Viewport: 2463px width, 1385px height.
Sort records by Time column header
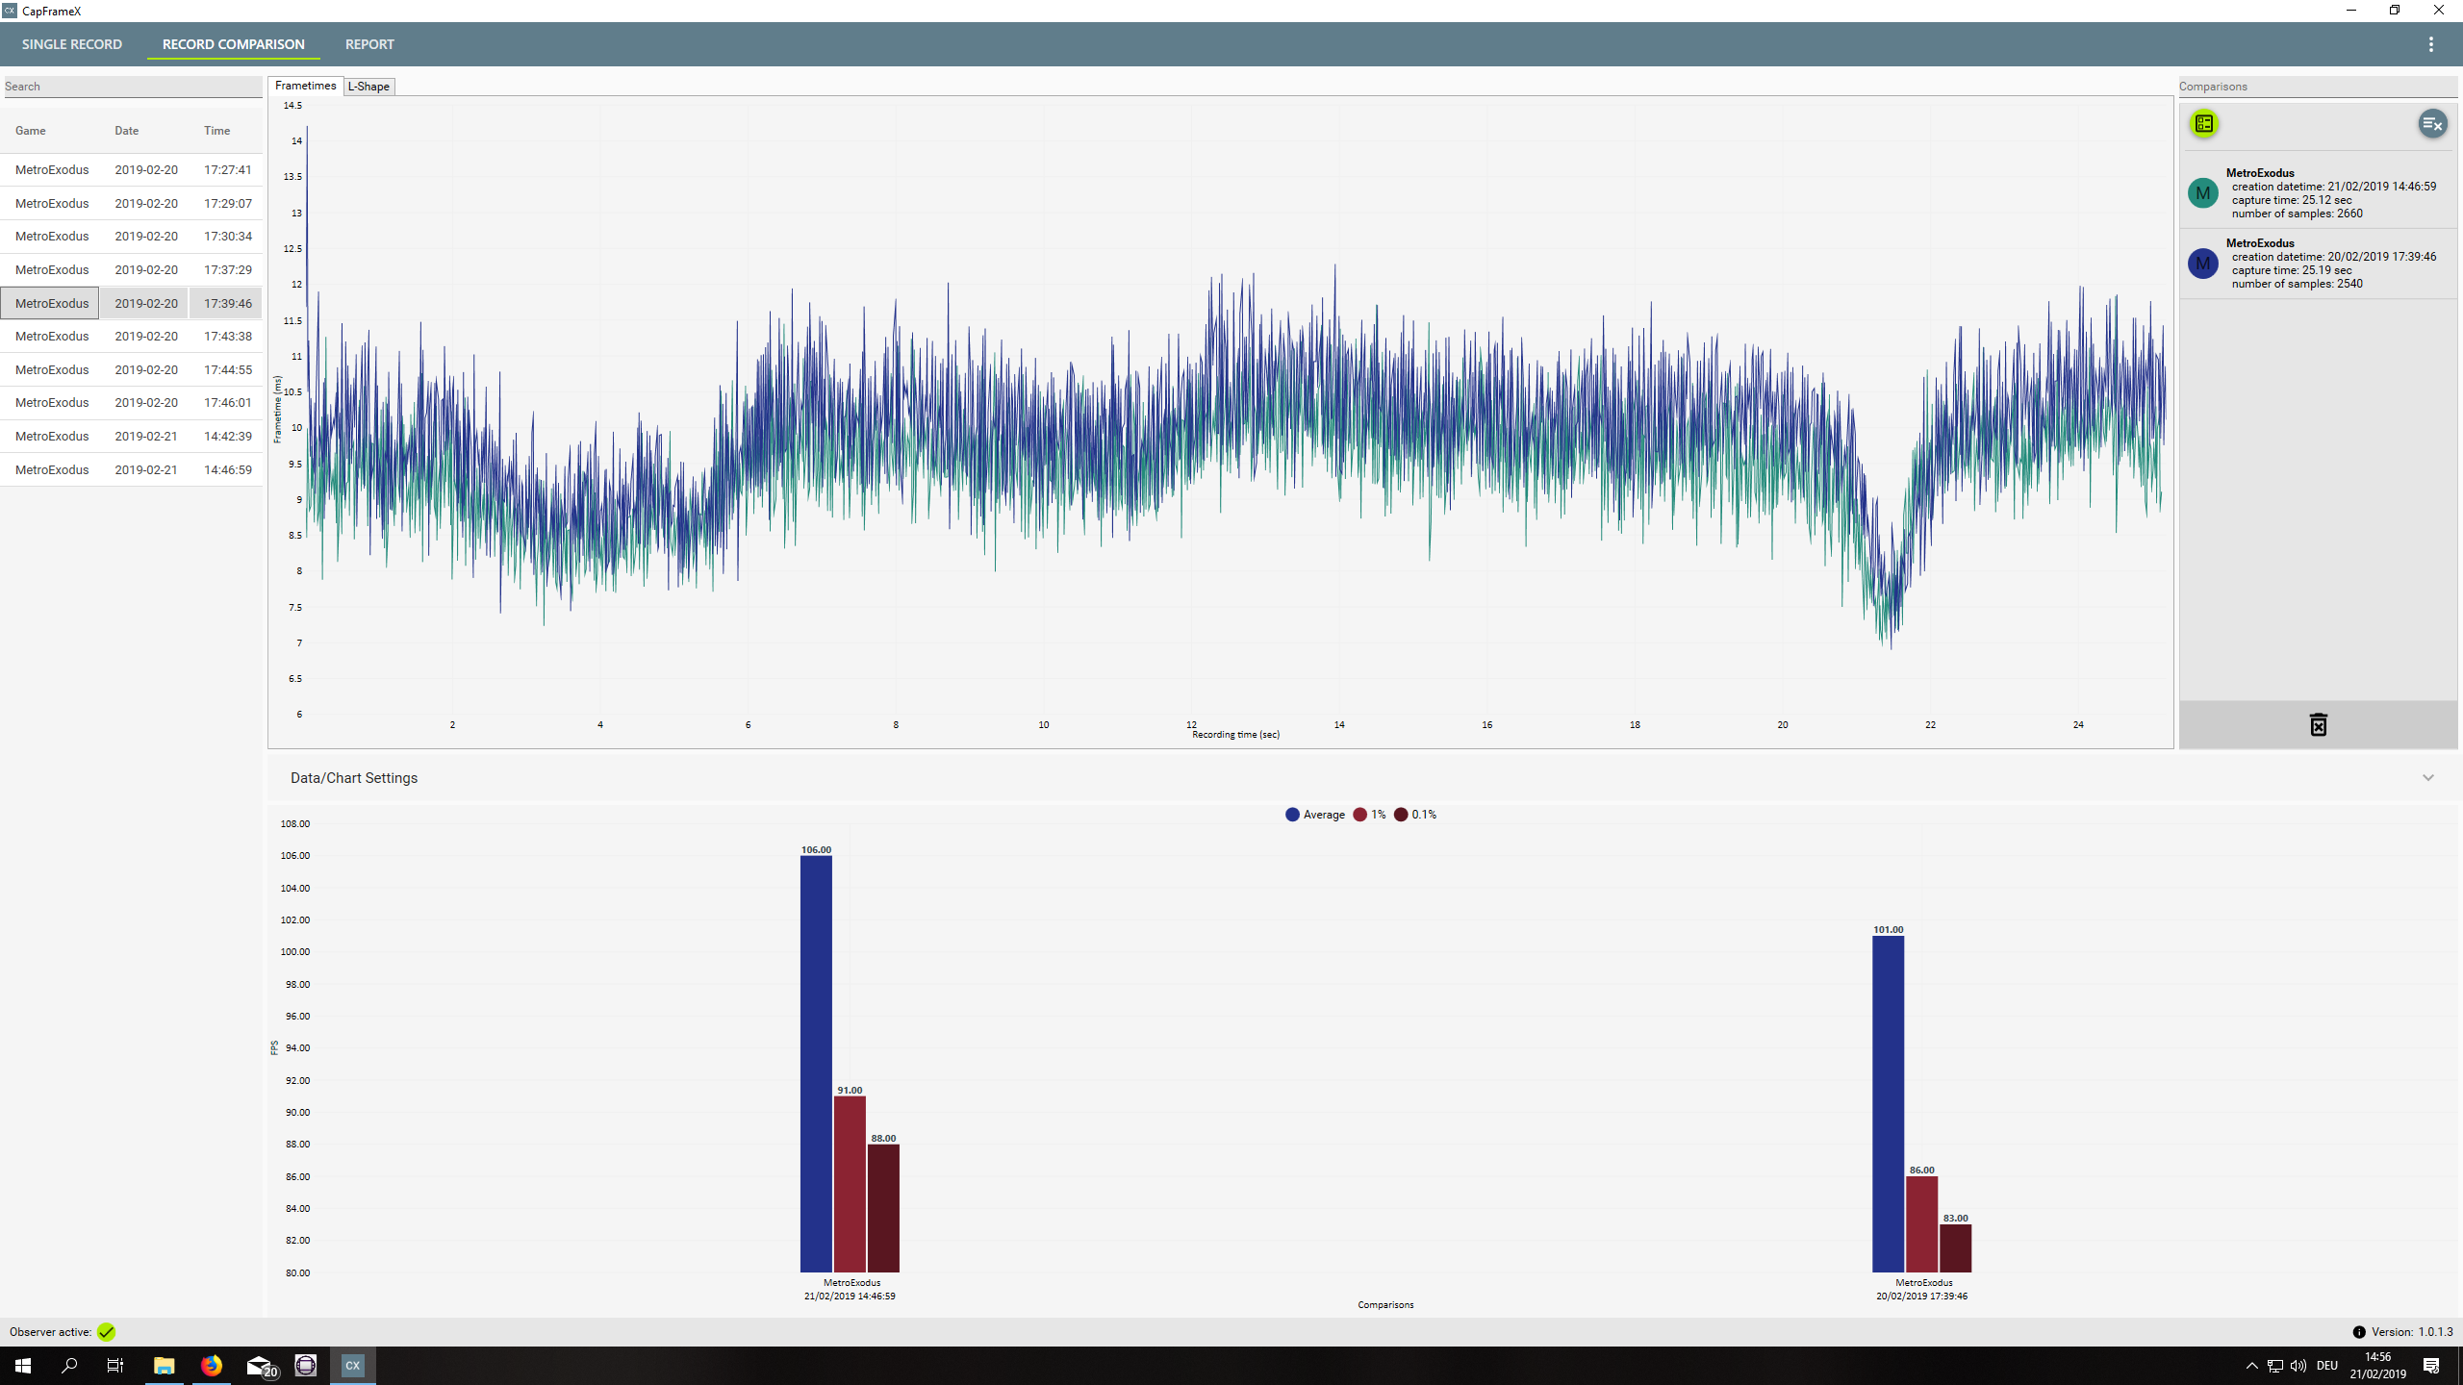click(216, 131)
